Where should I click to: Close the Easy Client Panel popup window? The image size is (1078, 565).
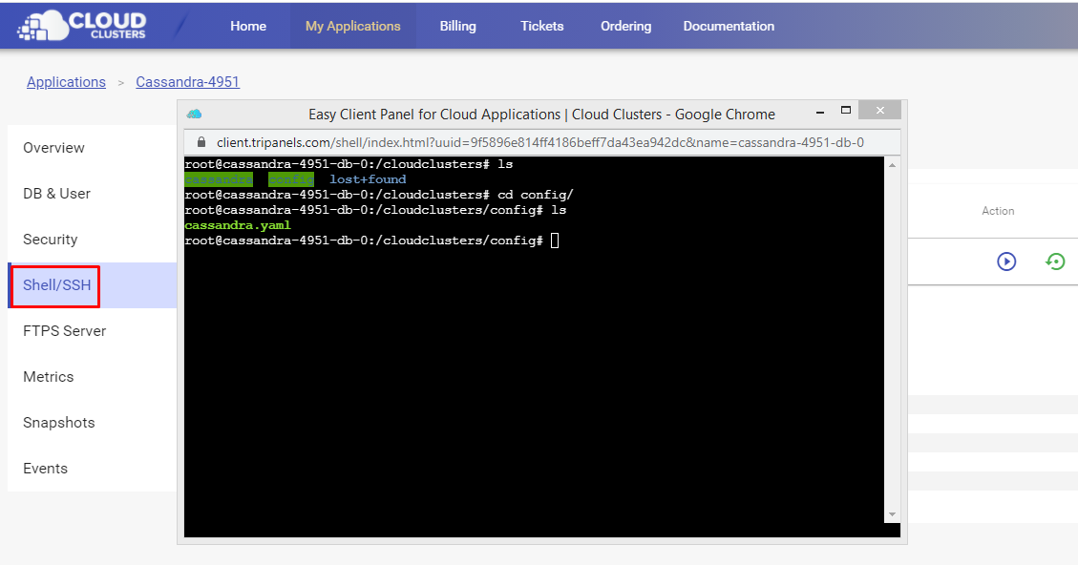880,111
